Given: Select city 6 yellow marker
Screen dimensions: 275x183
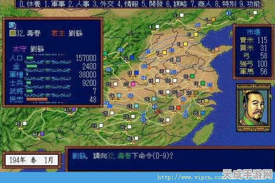Looking at the screenshot, I should 185,44.
